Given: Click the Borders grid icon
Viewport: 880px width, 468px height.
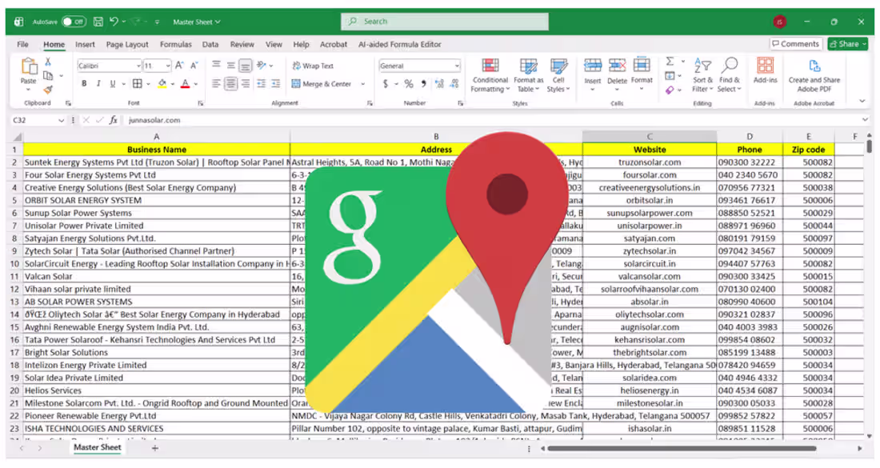Looking at the screenshot, I should tap(138, 84).
